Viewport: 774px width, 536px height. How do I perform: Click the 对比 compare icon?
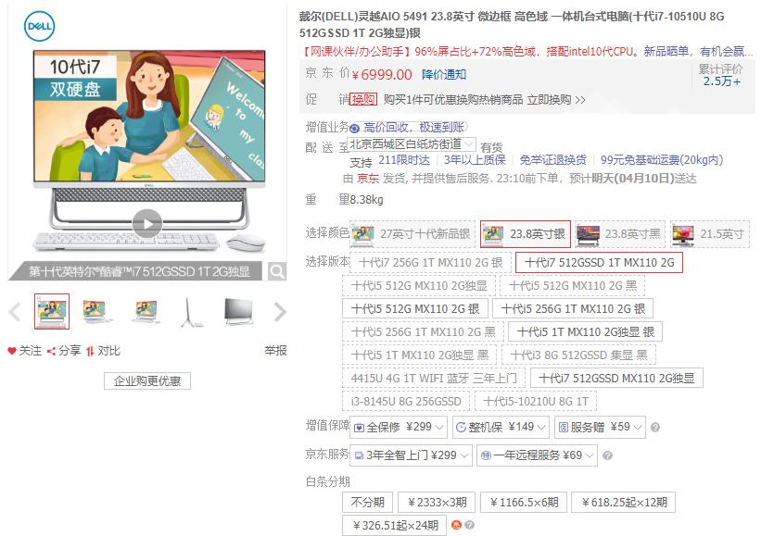pyautogui.click(x=90, y=351)
